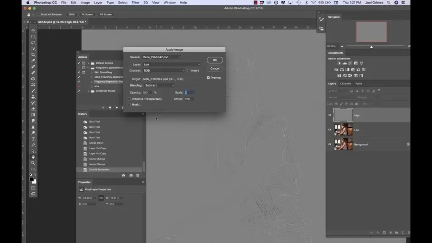
Task: Click the foreground color swatch
Action: 32,179
